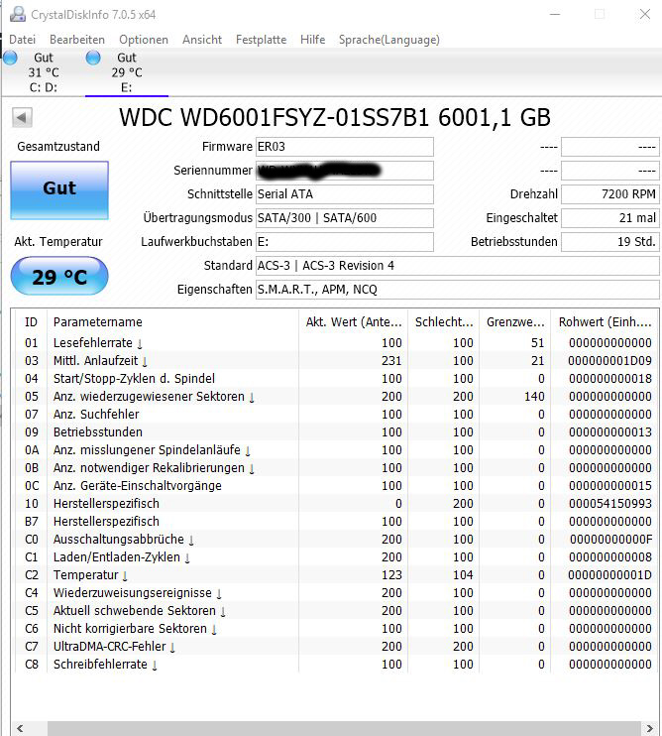Screen dimensions: 662x736
Task: Open the Hilfe menu
Action: [313, 40]
